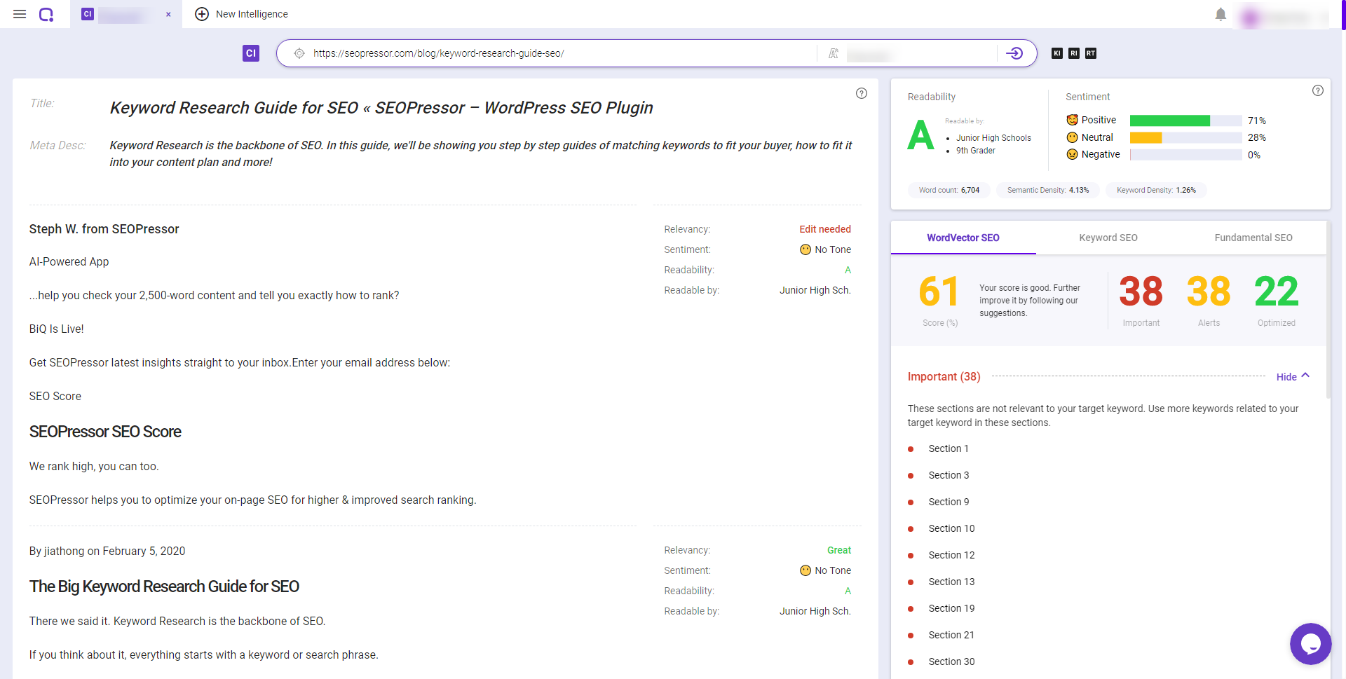
Task: Click the Word count 6,704 chip
Action: click(x=949, y=190)
